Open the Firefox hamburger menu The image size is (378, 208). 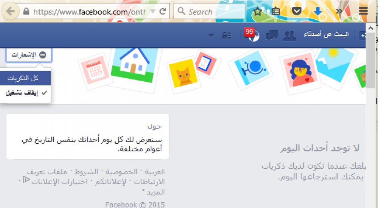[363, 11]
